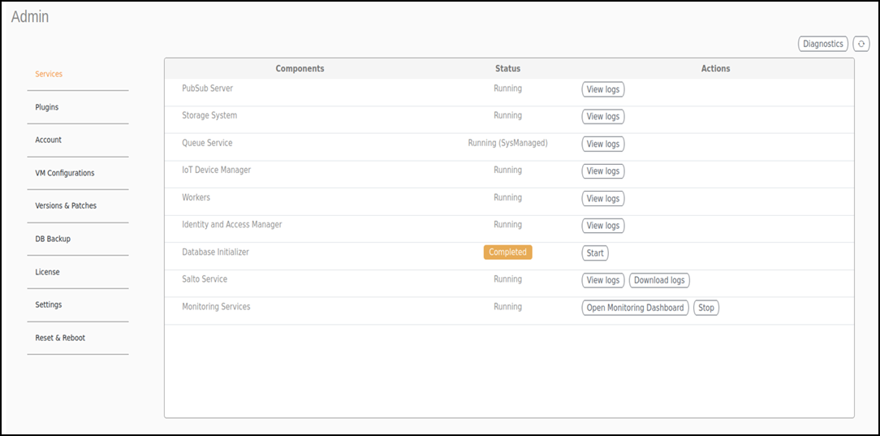Click the Queue Service component name
Image resolution: width=880 pixels, height=436 pixels.
click(x=207, y=143)
